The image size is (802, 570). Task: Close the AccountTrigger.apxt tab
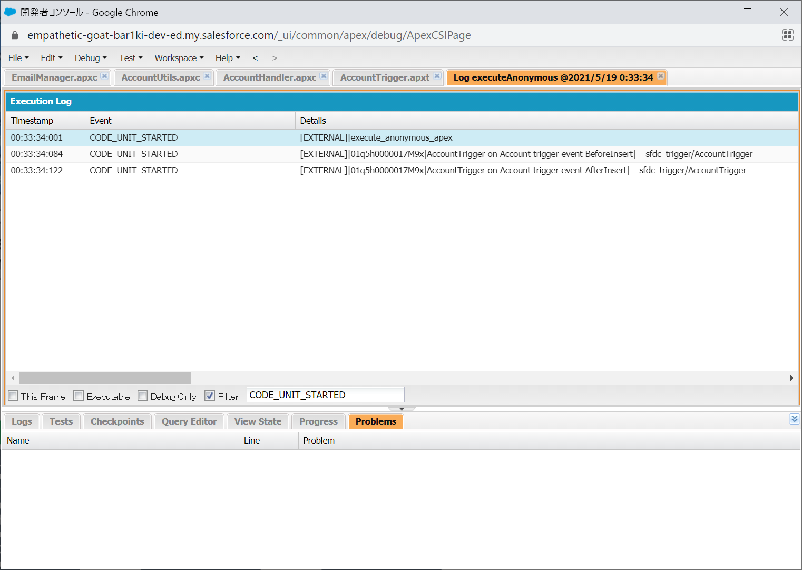pos(437,76)
